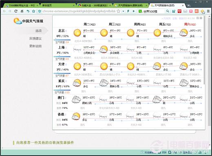Click the 周二(4日) column header
The image size is (212, 156).
(90, 24)
